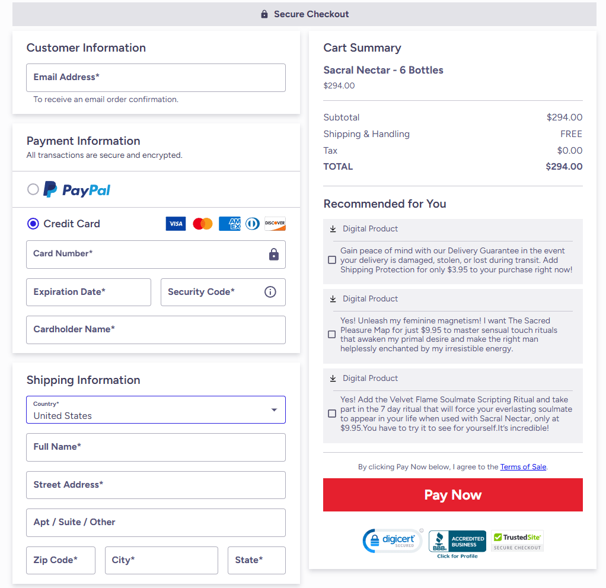Open the Terms of Sale link

point(523,467)
